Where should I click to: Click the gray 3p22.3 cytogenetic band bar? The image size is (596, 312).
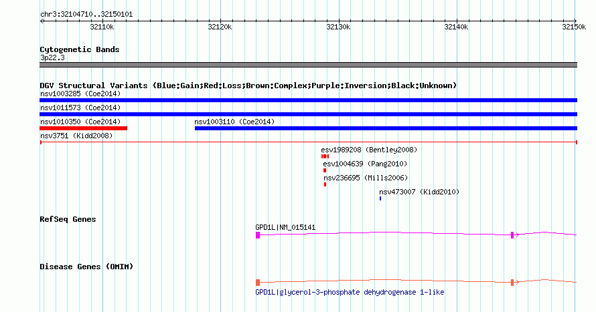[x=308, y=65]
